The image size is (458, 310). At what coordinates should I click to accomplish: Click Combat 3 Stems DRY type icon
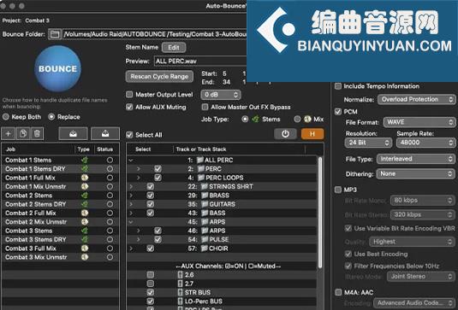pyautogui.click(x=85, y=239)
